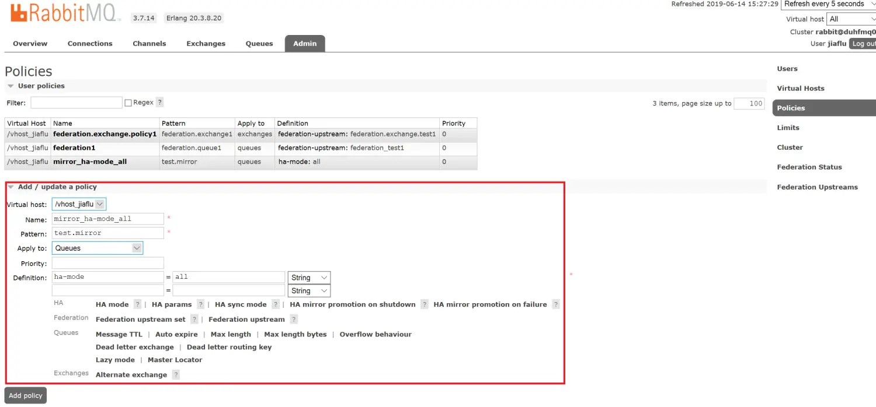876x407 pixels.
Task: Open the Cluster admin page
Action: click(x=790, y=148)
